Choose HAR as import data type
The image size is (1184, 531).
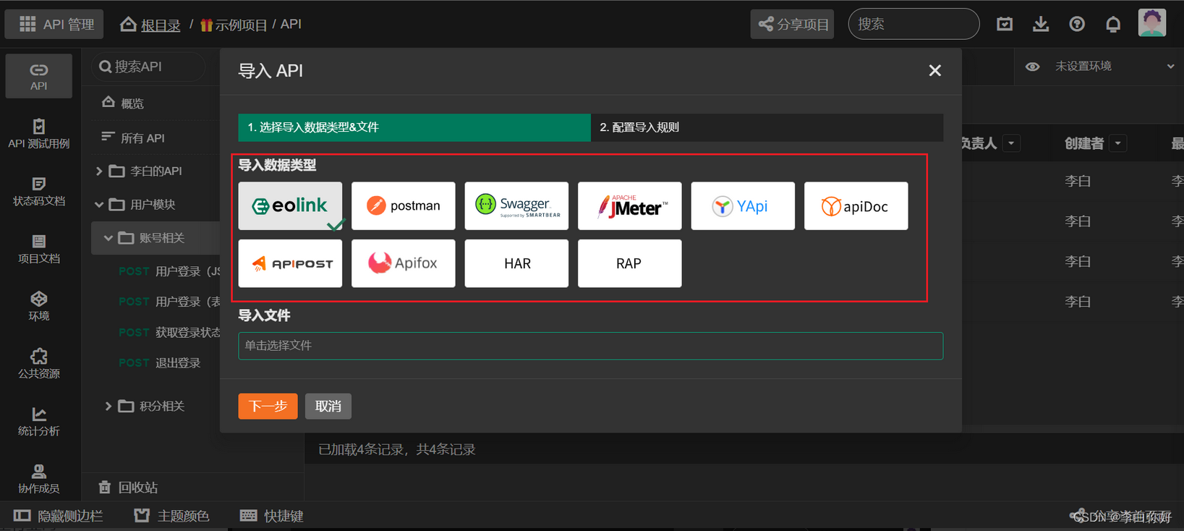tap(516, 263)
